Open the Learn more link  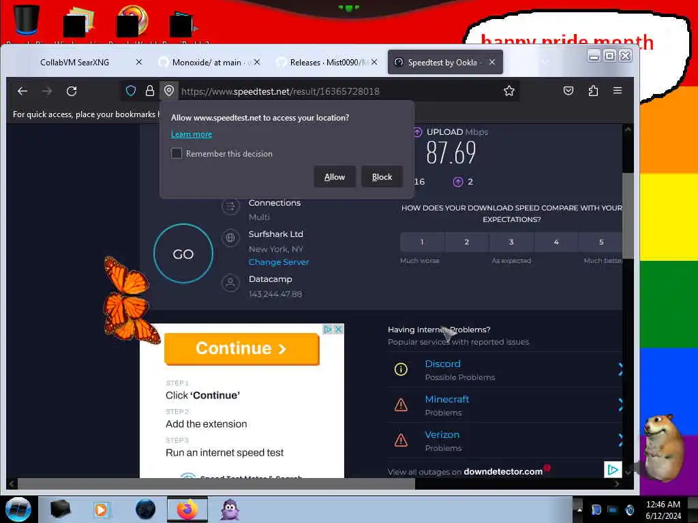point(192,134)
